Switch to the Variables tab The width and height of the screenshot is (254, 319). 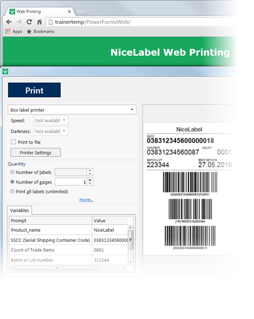pyautogui.click(x=19, y=211)
